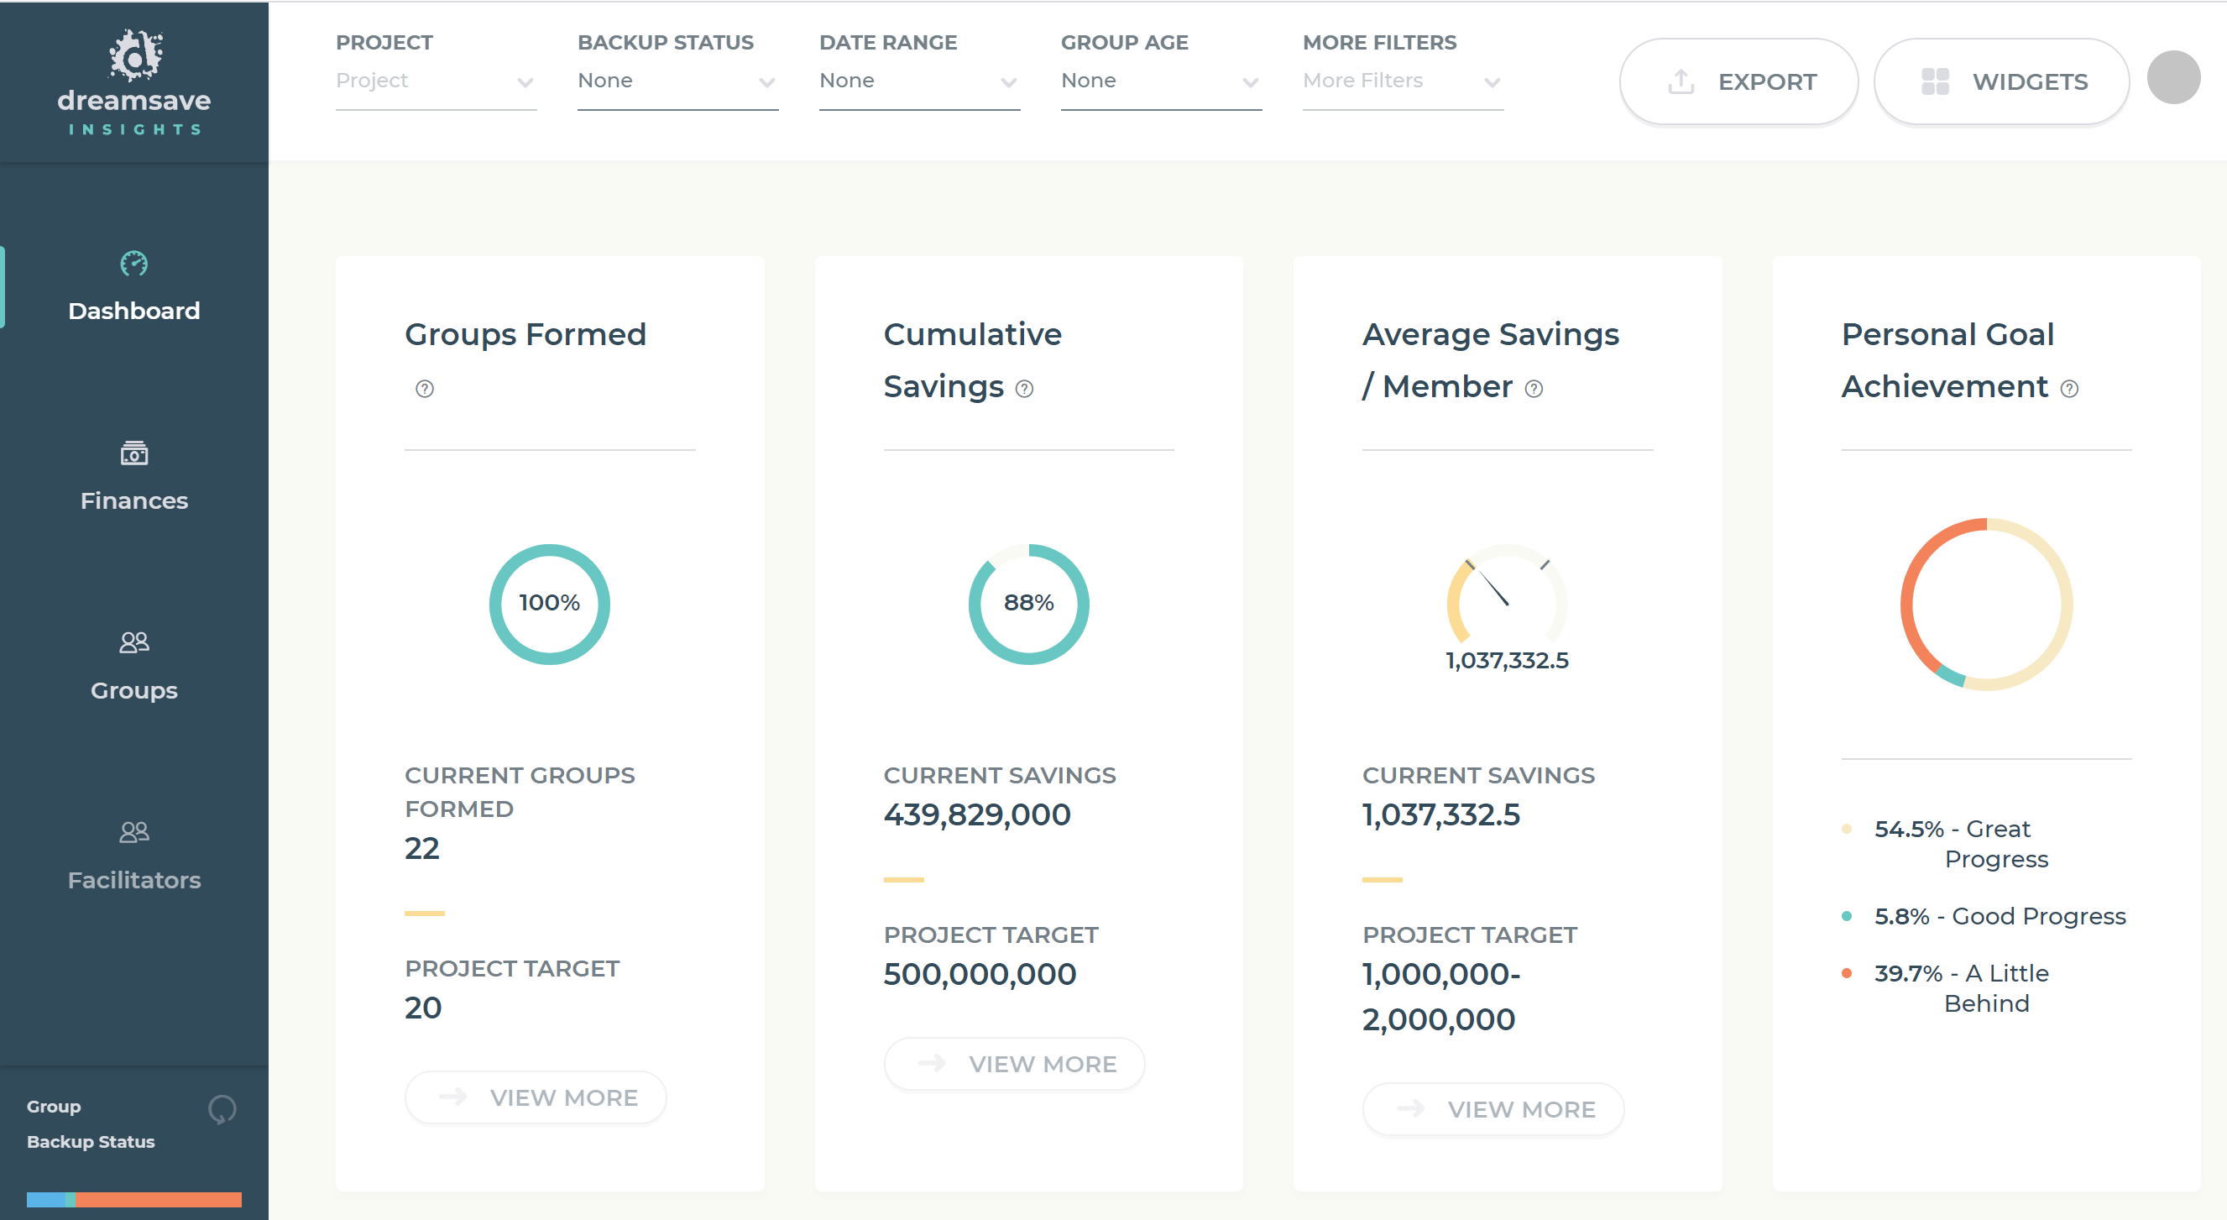This screenshot has width=2227, height=1220.
Task: Click the Export button
Action: (1738, 81)
